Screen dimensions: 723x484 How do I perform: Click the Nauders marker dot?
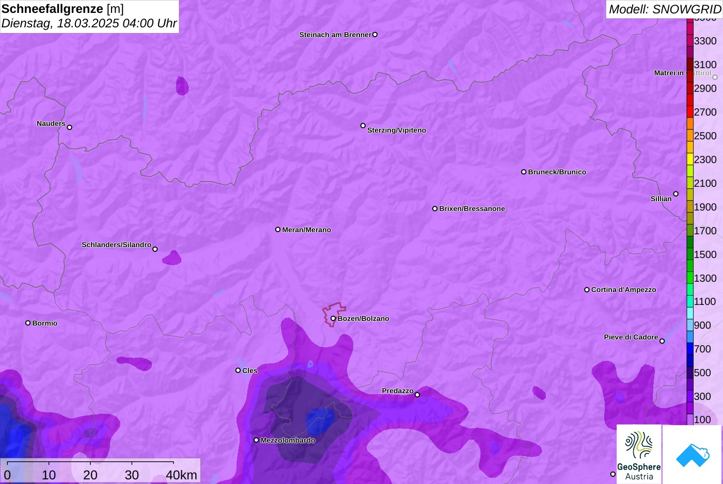pyautogui.click(x=70, y=127)
